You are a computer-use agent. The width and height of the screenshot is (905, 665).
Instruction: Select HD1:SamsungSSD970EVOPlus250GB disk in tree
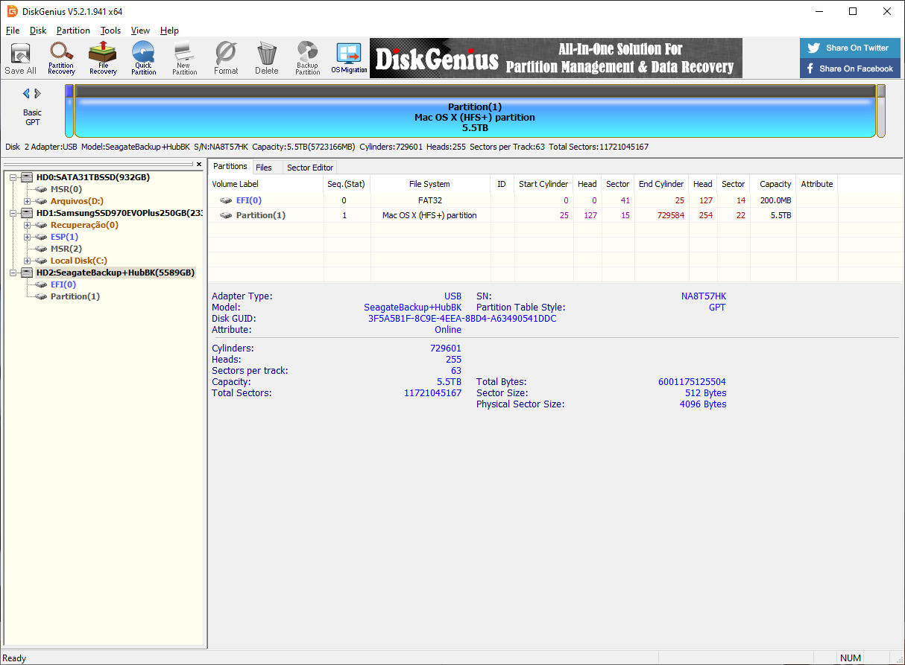coord(119,213)
